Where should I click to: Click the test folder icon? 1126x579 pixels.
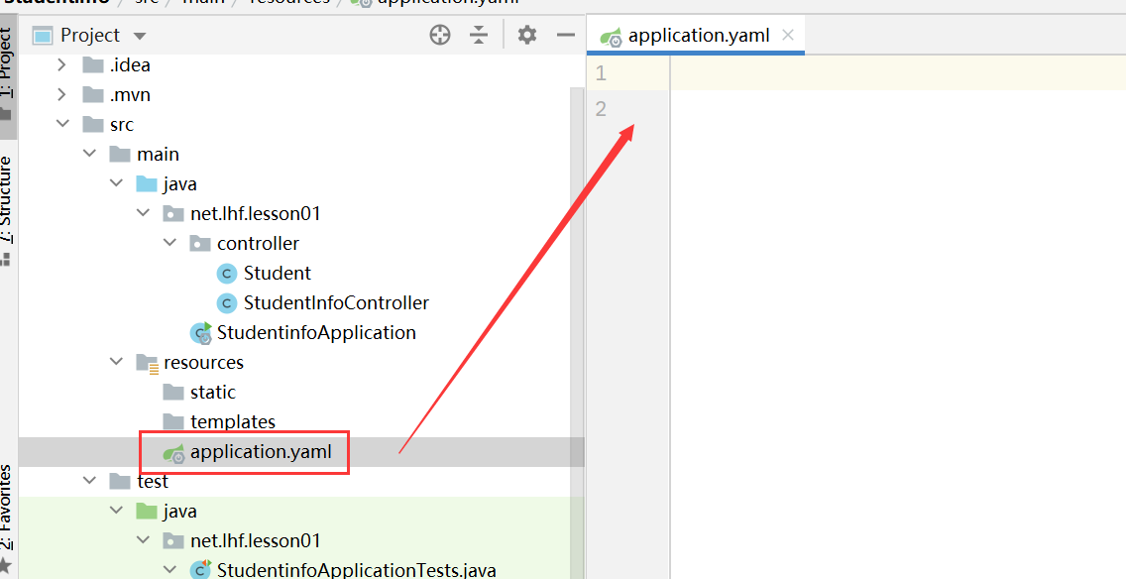(x=119, y=481)
